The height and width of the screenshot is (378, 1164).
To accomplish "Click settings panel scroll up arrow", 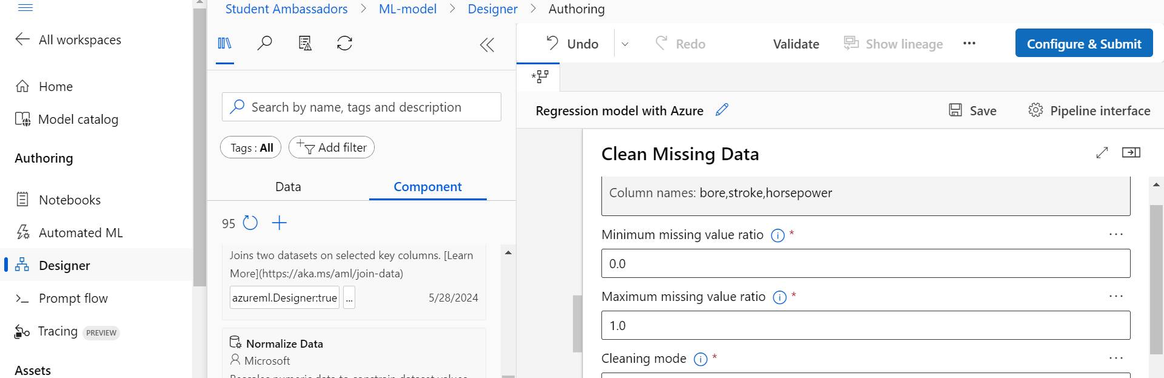I will click(1156, 184).
